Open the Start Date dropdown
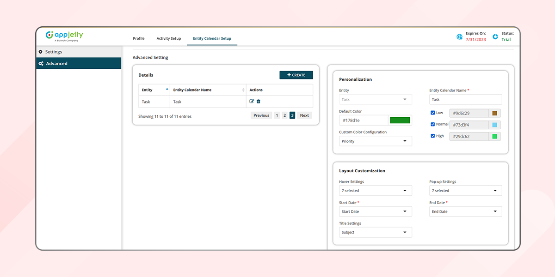555x277 pixels. pyautogui.click(x=375, y=211)
